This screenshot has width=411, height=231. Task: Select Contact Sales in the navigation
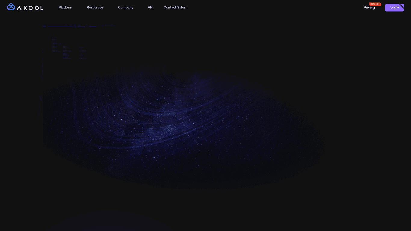(175, 8)
